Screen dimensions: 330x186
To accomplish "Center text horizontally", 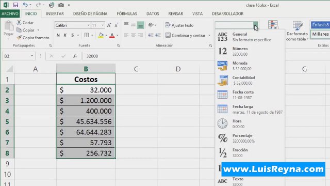I will pyautogui.click(x=133, y=35).
